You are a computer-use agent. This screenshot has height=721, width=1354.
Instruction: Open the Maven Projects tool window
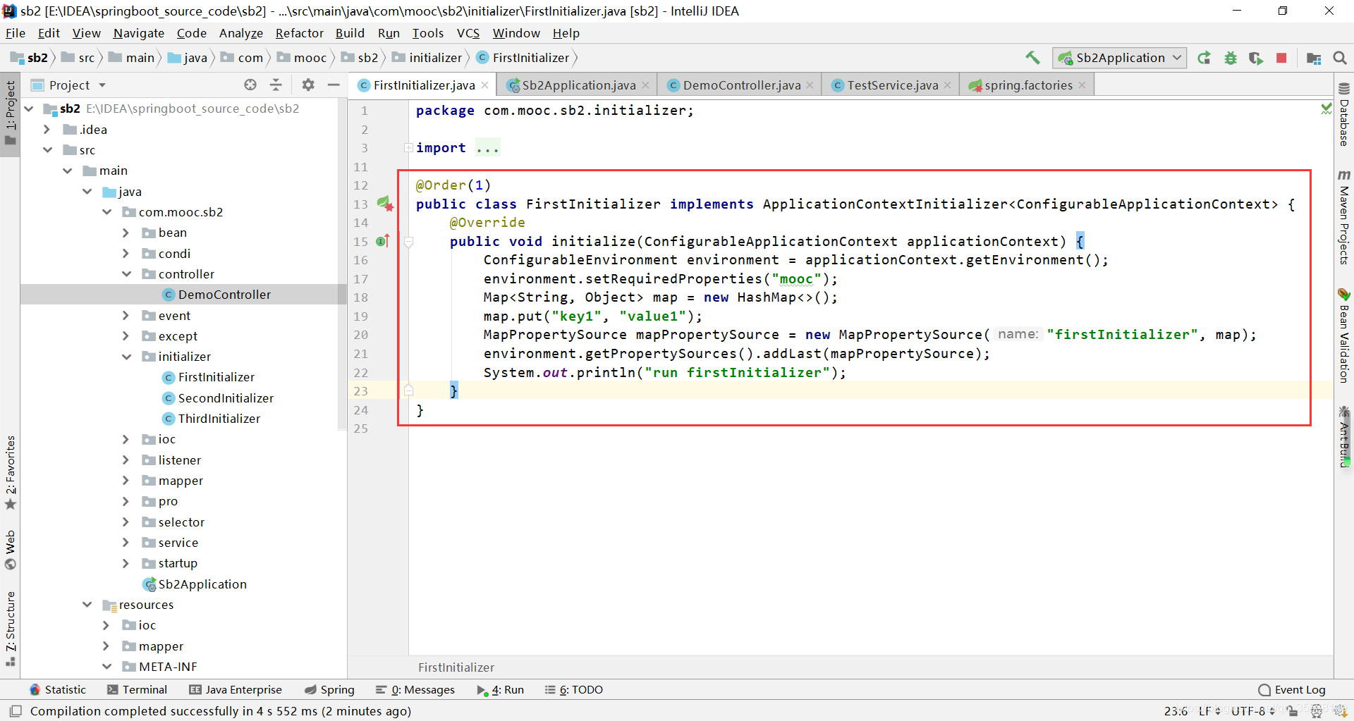click(1344, 218)
